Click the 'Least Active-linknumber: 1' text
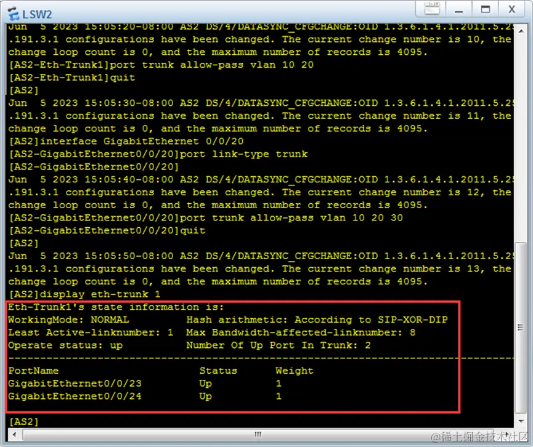Screen dimensions: 533x447 91,332
